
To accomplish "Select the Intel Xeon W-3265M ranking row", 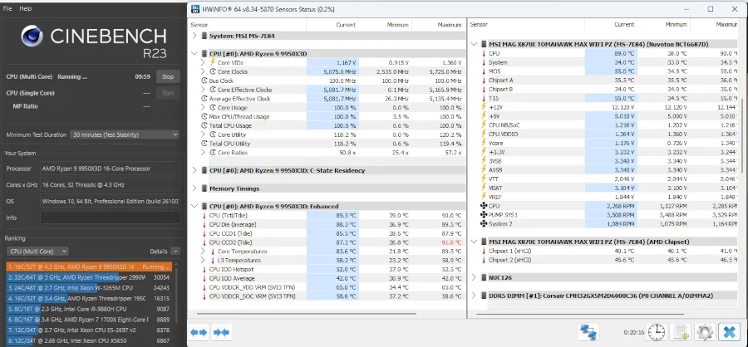I will click(89, 288).
